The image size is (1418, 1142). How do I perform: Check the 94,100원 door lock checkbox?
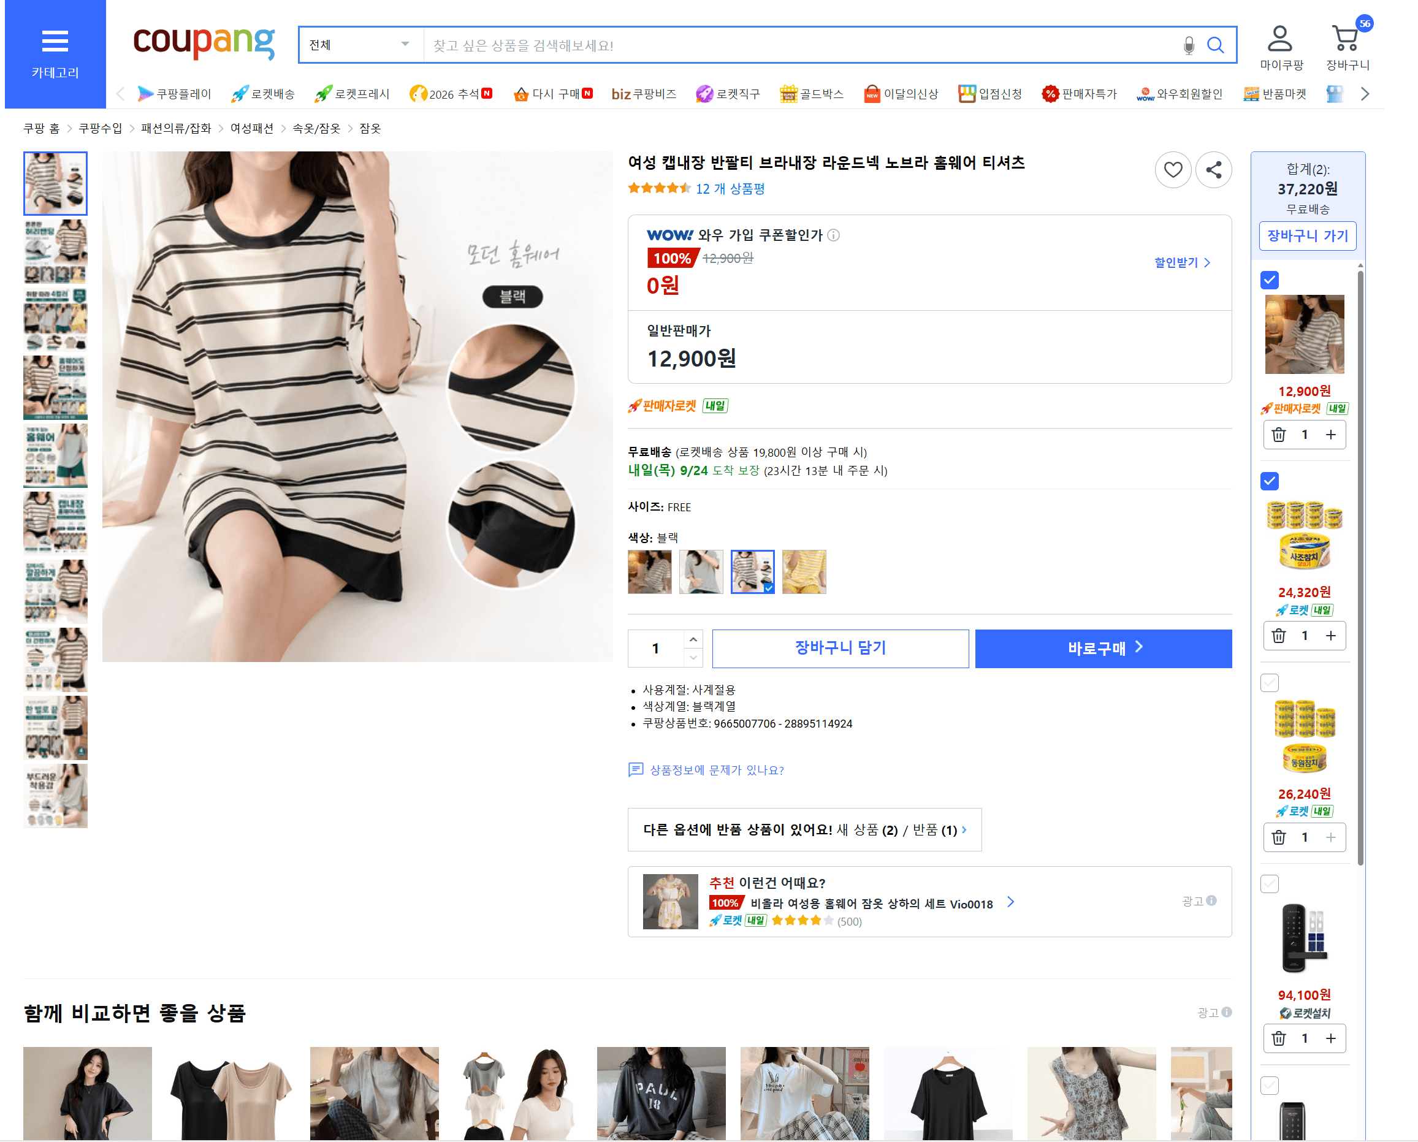coord(1269,884)
